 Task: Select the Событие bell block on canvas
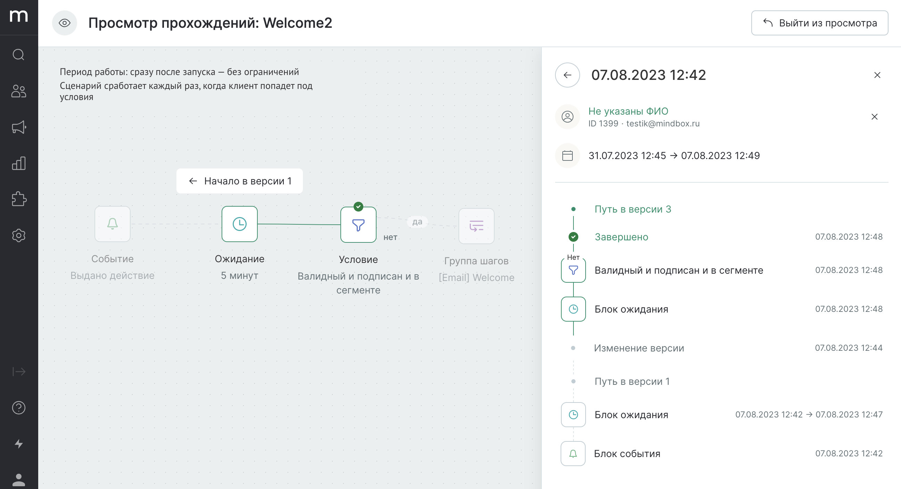point(112,224)
